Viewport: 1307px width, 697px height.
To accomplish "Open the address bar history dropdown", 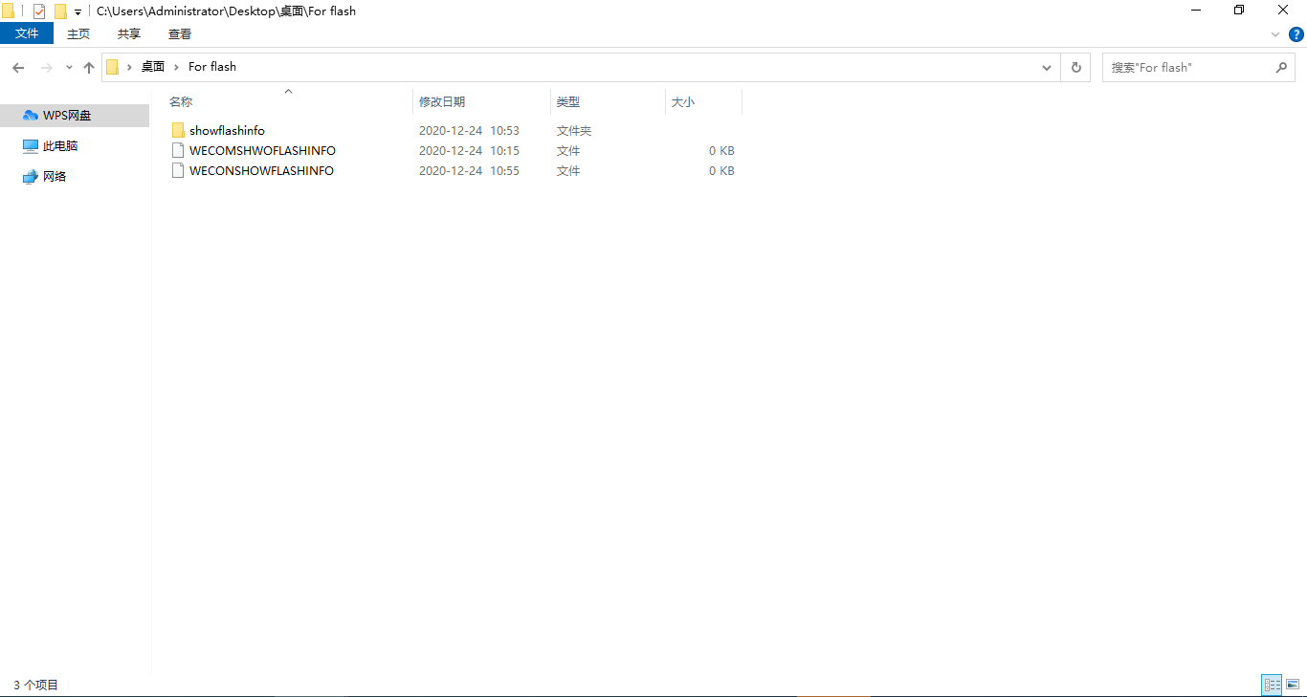I will pos(1047,68).
